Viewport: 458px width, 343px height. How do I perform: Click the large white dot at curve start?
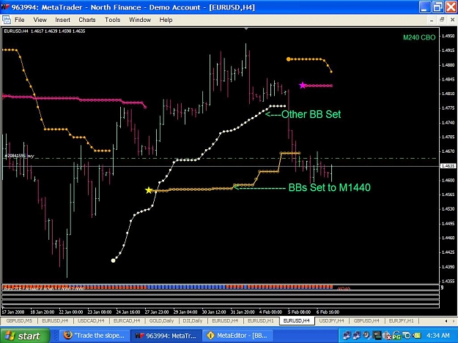[x=114, y=260]
